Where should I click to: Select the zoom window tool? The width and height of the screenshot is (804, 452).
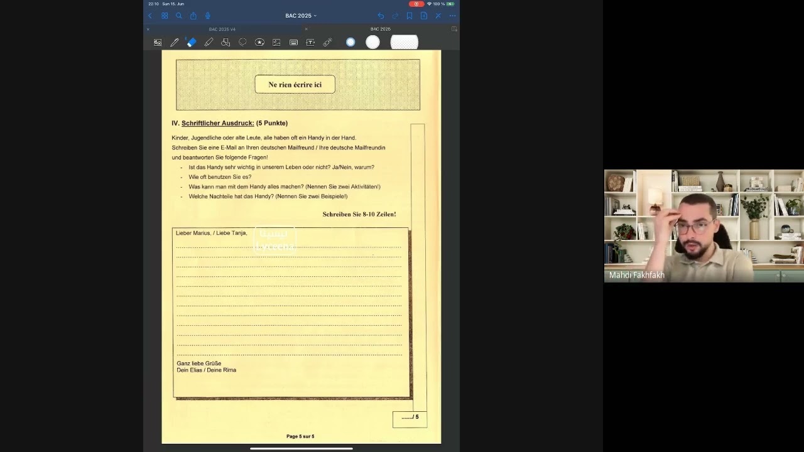158,42
